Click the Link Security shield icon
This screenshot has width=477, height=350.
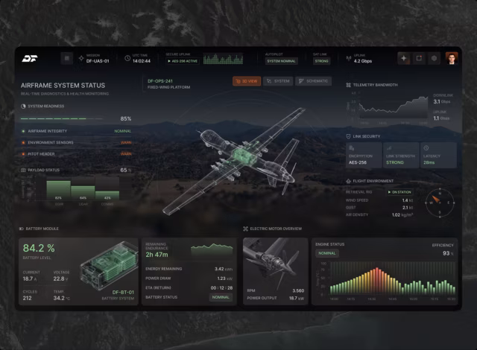[x=348, y=136]
